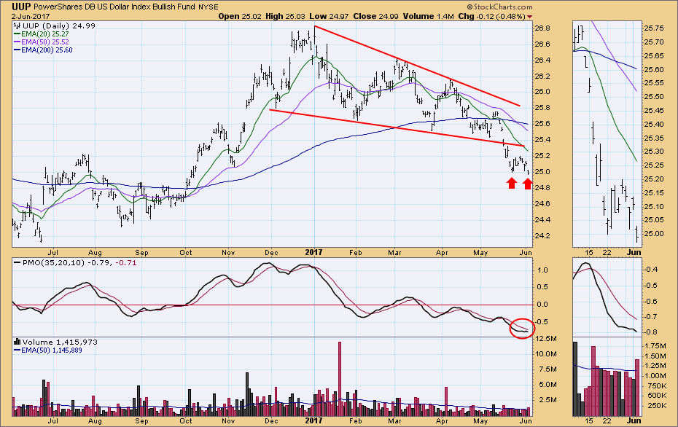Click the 25.60 label in the zoom panel

pos(654,69)
